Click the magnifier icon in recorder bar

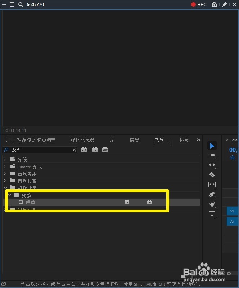(21, 5)
